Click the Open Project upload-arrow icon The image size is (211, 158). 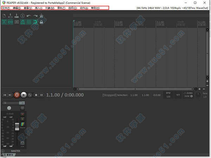[x=10, y=16]
